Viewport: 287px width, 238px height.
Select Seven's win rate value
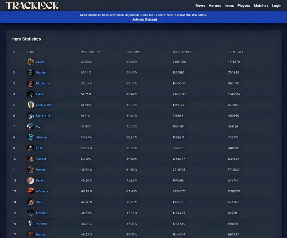point(86,62)
